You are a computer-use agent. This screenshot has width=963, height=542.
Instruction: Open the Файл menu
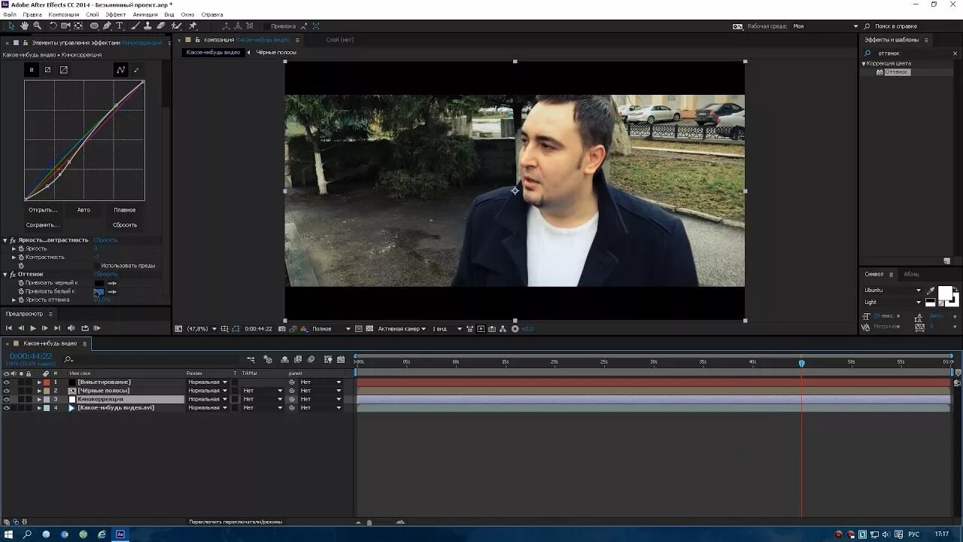point(9,14)
